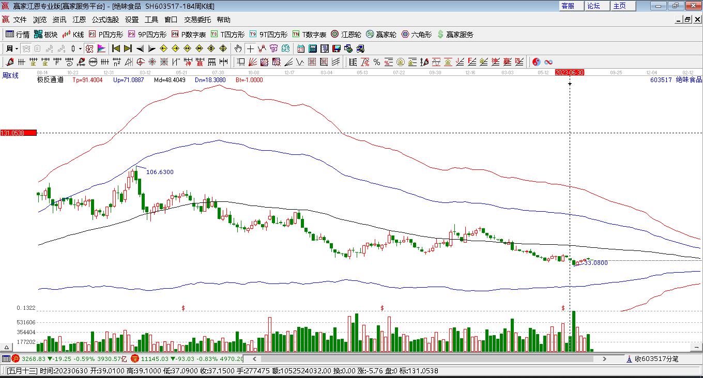Click the 论坛 link button

point(593,6)
